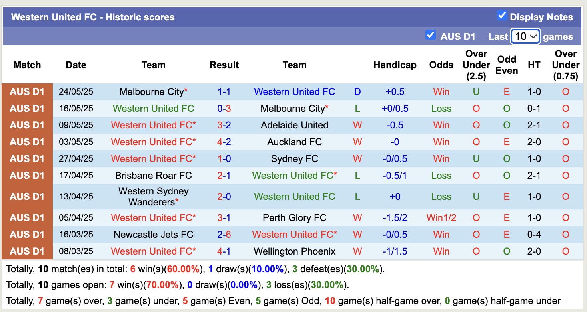
Task: Select the Adelaide United team link
Action: coord(294,125)
